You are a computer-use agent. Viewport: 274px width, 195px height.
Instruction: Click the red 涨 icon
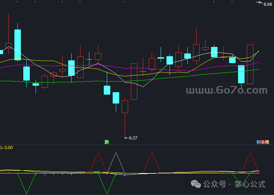pos(263,142)
